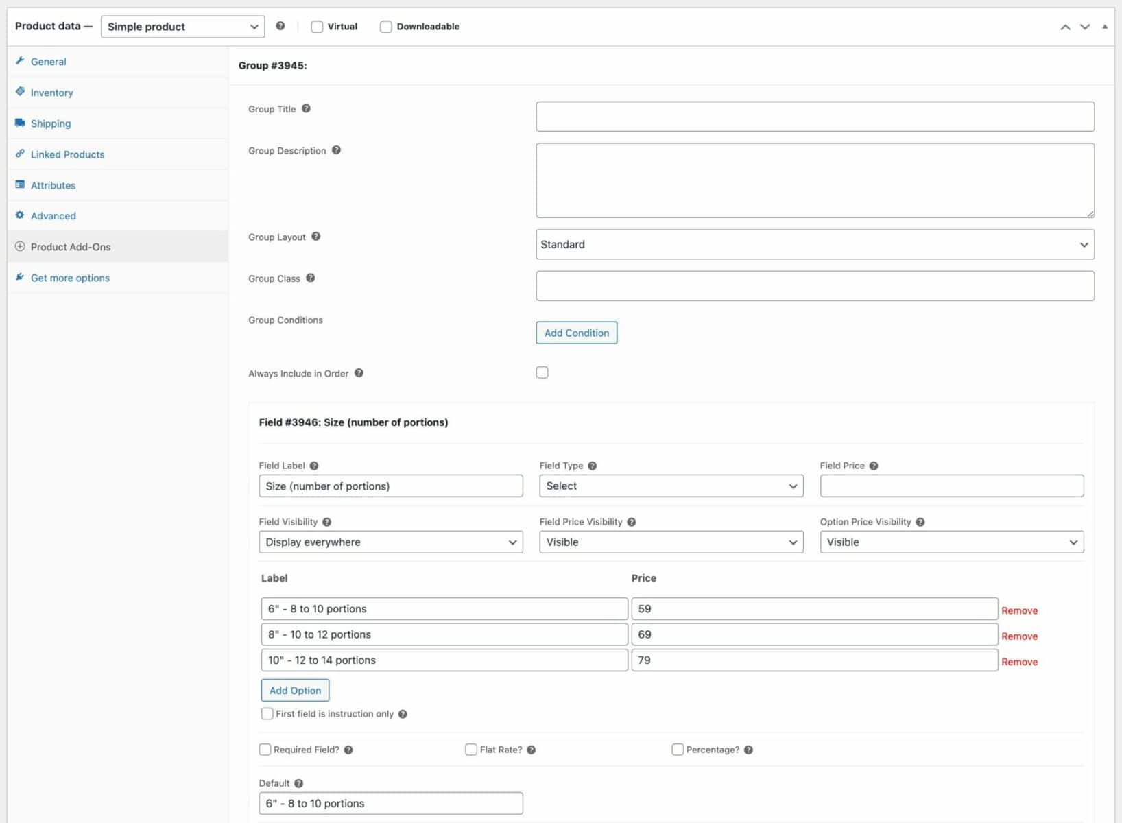
Task: Click help icon beside Field Visibility
Action: (326, 522)
